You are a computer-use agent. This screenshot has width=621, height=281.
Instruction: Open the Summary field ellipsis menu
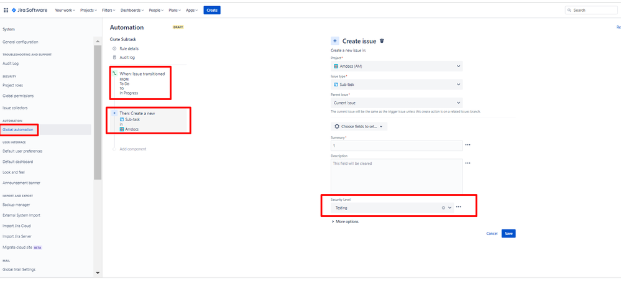[467, 145]
